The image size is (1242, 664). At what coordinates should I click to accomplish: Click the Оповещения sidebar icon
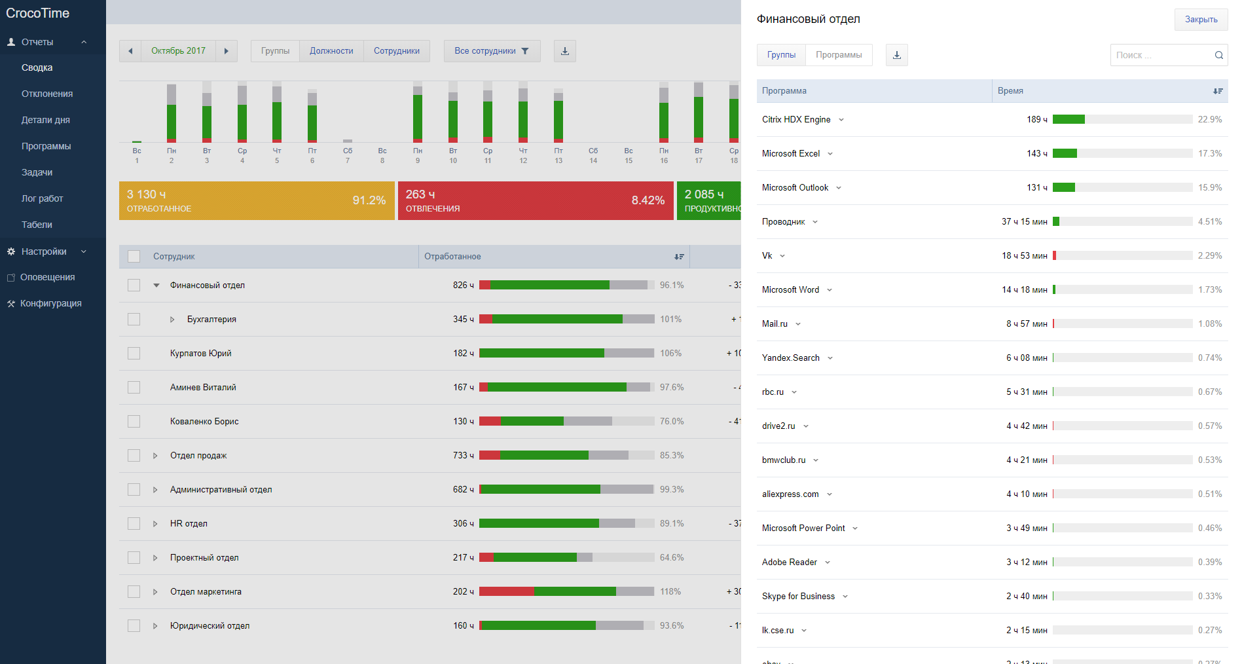[x=11, y=278]
